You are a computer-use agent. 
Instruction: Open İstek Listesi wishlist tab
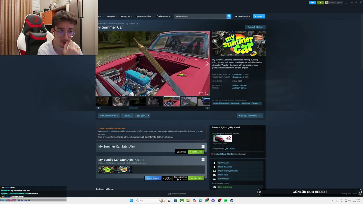243,16
